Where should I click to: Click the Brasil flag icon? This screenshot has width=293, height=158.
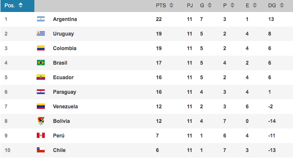click(x=41, y=63)
